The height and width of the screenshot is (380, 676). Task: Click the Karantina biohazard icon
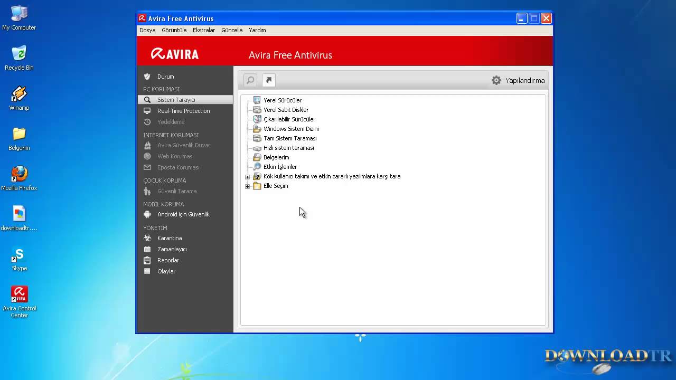(147, 238)
